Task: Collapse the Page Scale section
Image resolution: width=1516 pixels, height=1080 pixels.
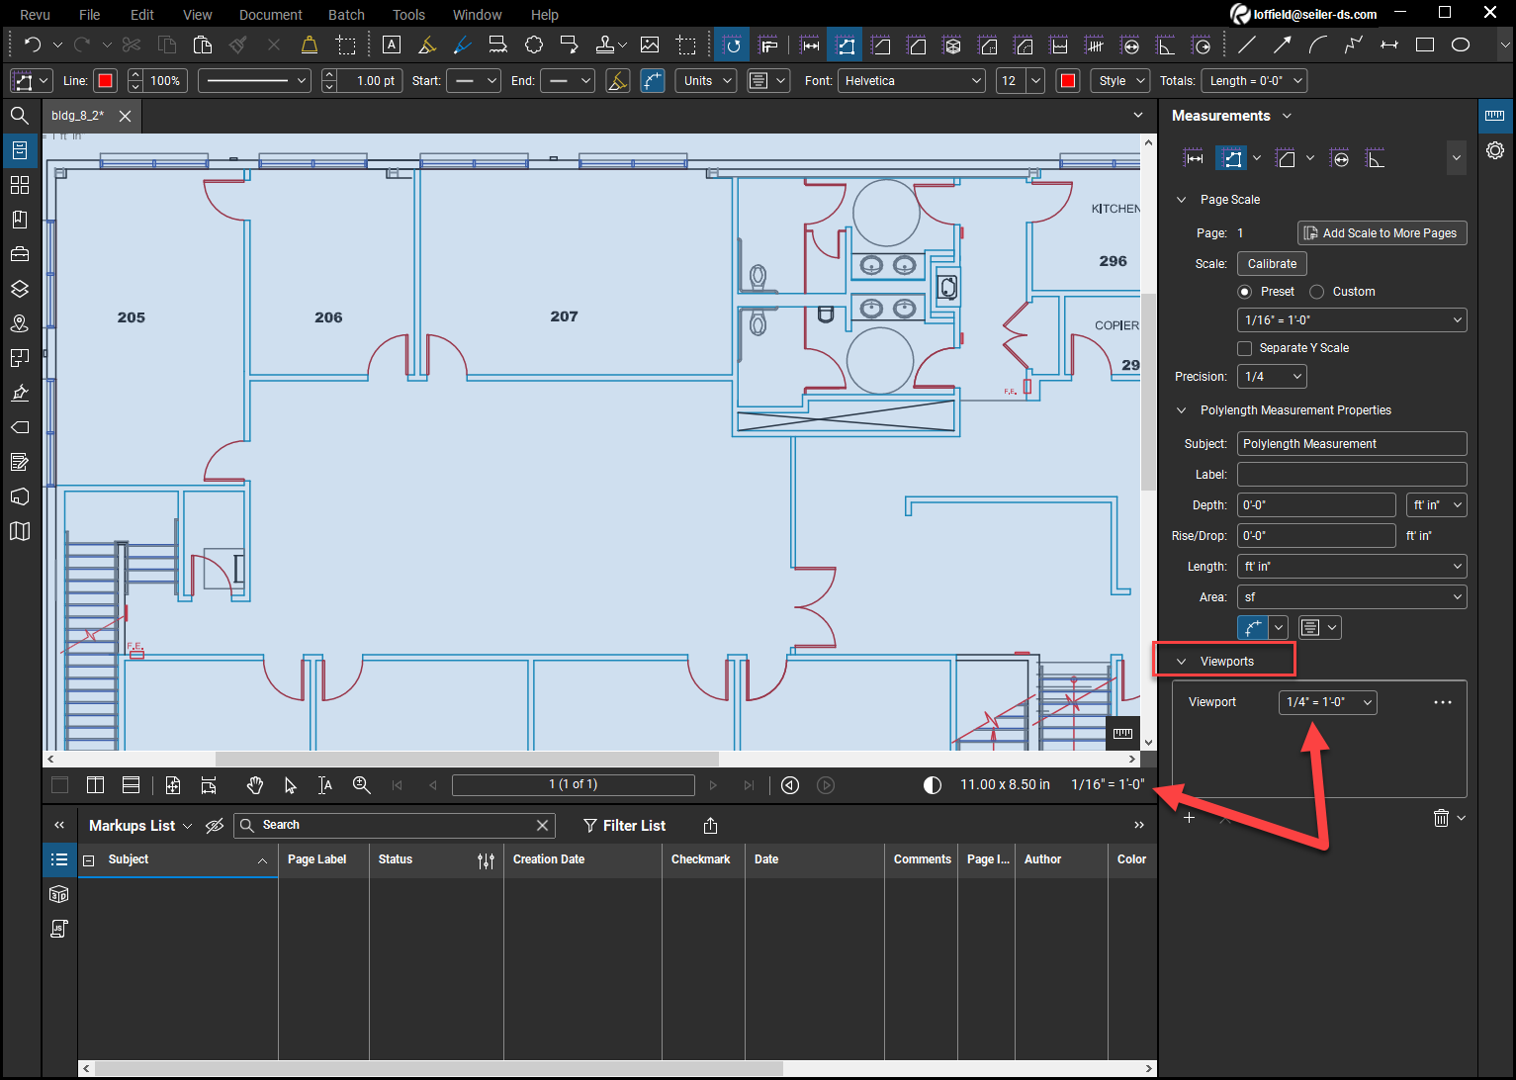Action: point(1181,200)
